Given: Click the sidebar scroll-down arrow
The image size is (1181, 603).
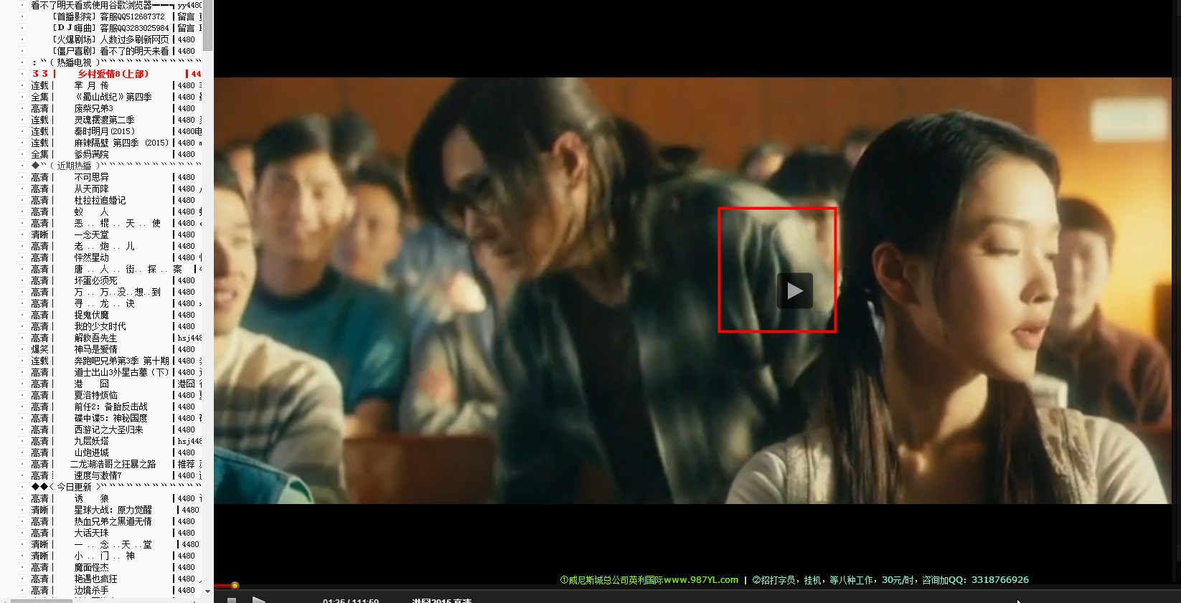Looking at the screenshot, I should tap(207, 592).
